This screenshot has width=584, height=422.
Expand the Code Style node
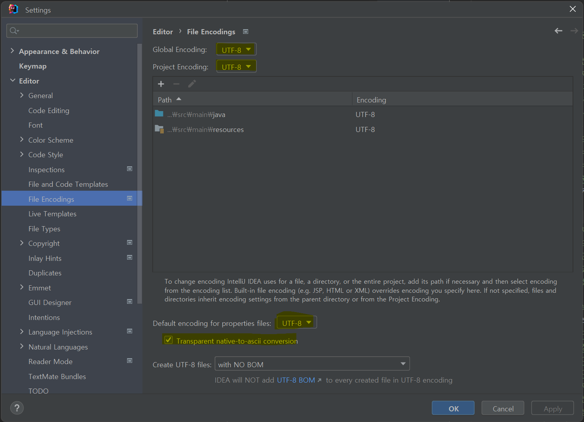pyautogui.click(x=22, y=154)
